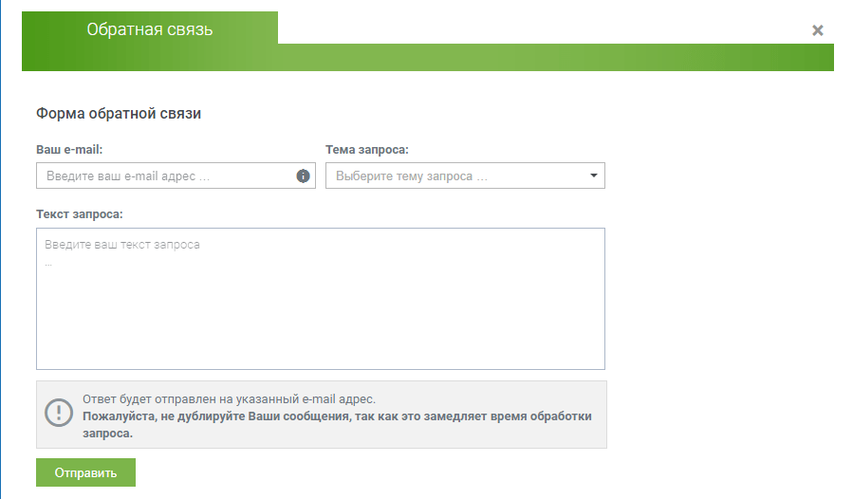Click the Тема запроса: label

[x=366, y=150]
